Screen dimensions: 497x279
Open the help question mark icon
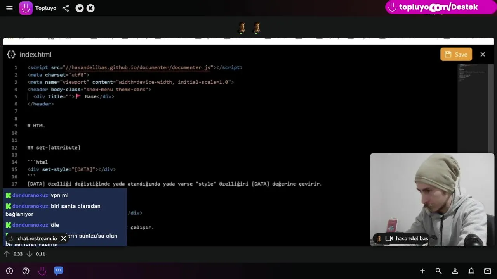(x=26, y=271)
